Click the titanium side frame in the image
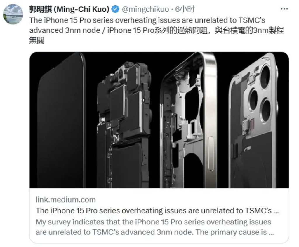 (x=189, y=120)
